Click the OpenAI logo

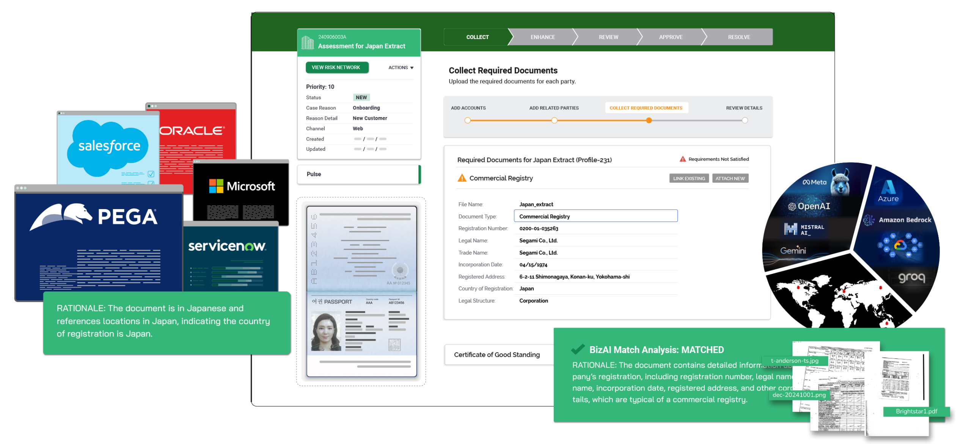click(x=809, y=206)
